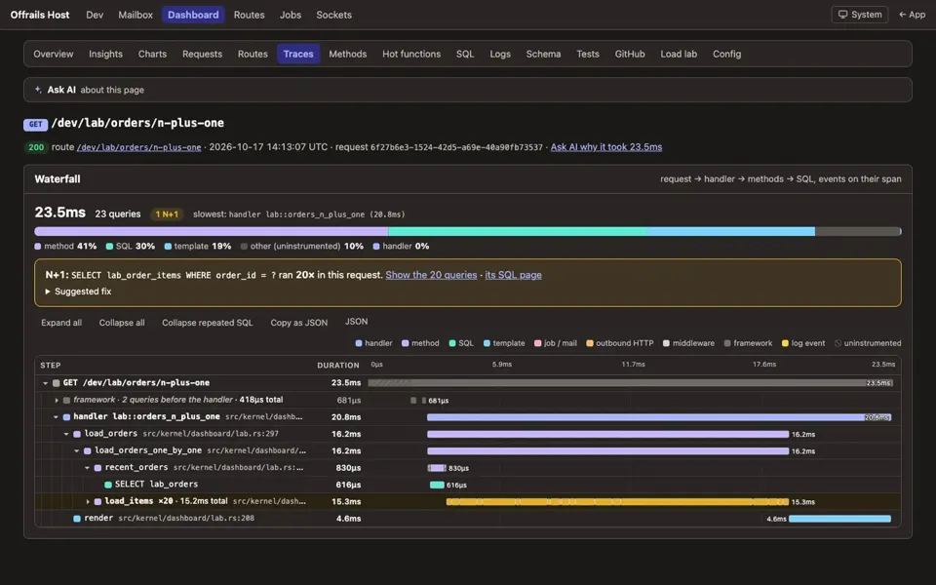
Task: Collapse the handler lab::orders_n_plus_one row
Action: [56, 416]
